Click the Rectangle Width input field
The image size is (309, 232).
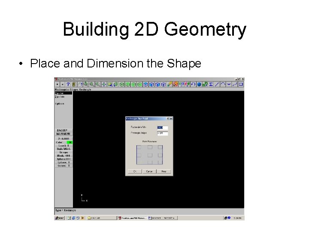[162, 128]
